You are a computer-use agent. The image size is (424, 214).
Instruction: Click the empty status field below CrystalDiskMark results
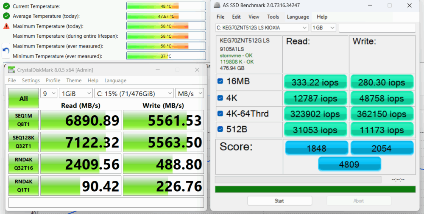coord(106,203)
